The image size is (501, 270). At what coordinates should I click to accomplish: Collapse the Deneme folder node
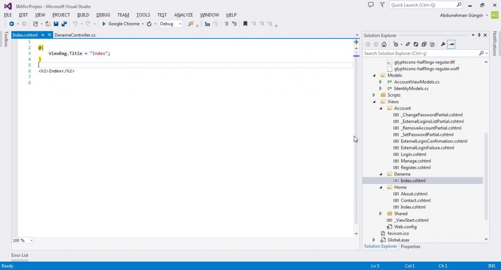click(x=380, y=174)
